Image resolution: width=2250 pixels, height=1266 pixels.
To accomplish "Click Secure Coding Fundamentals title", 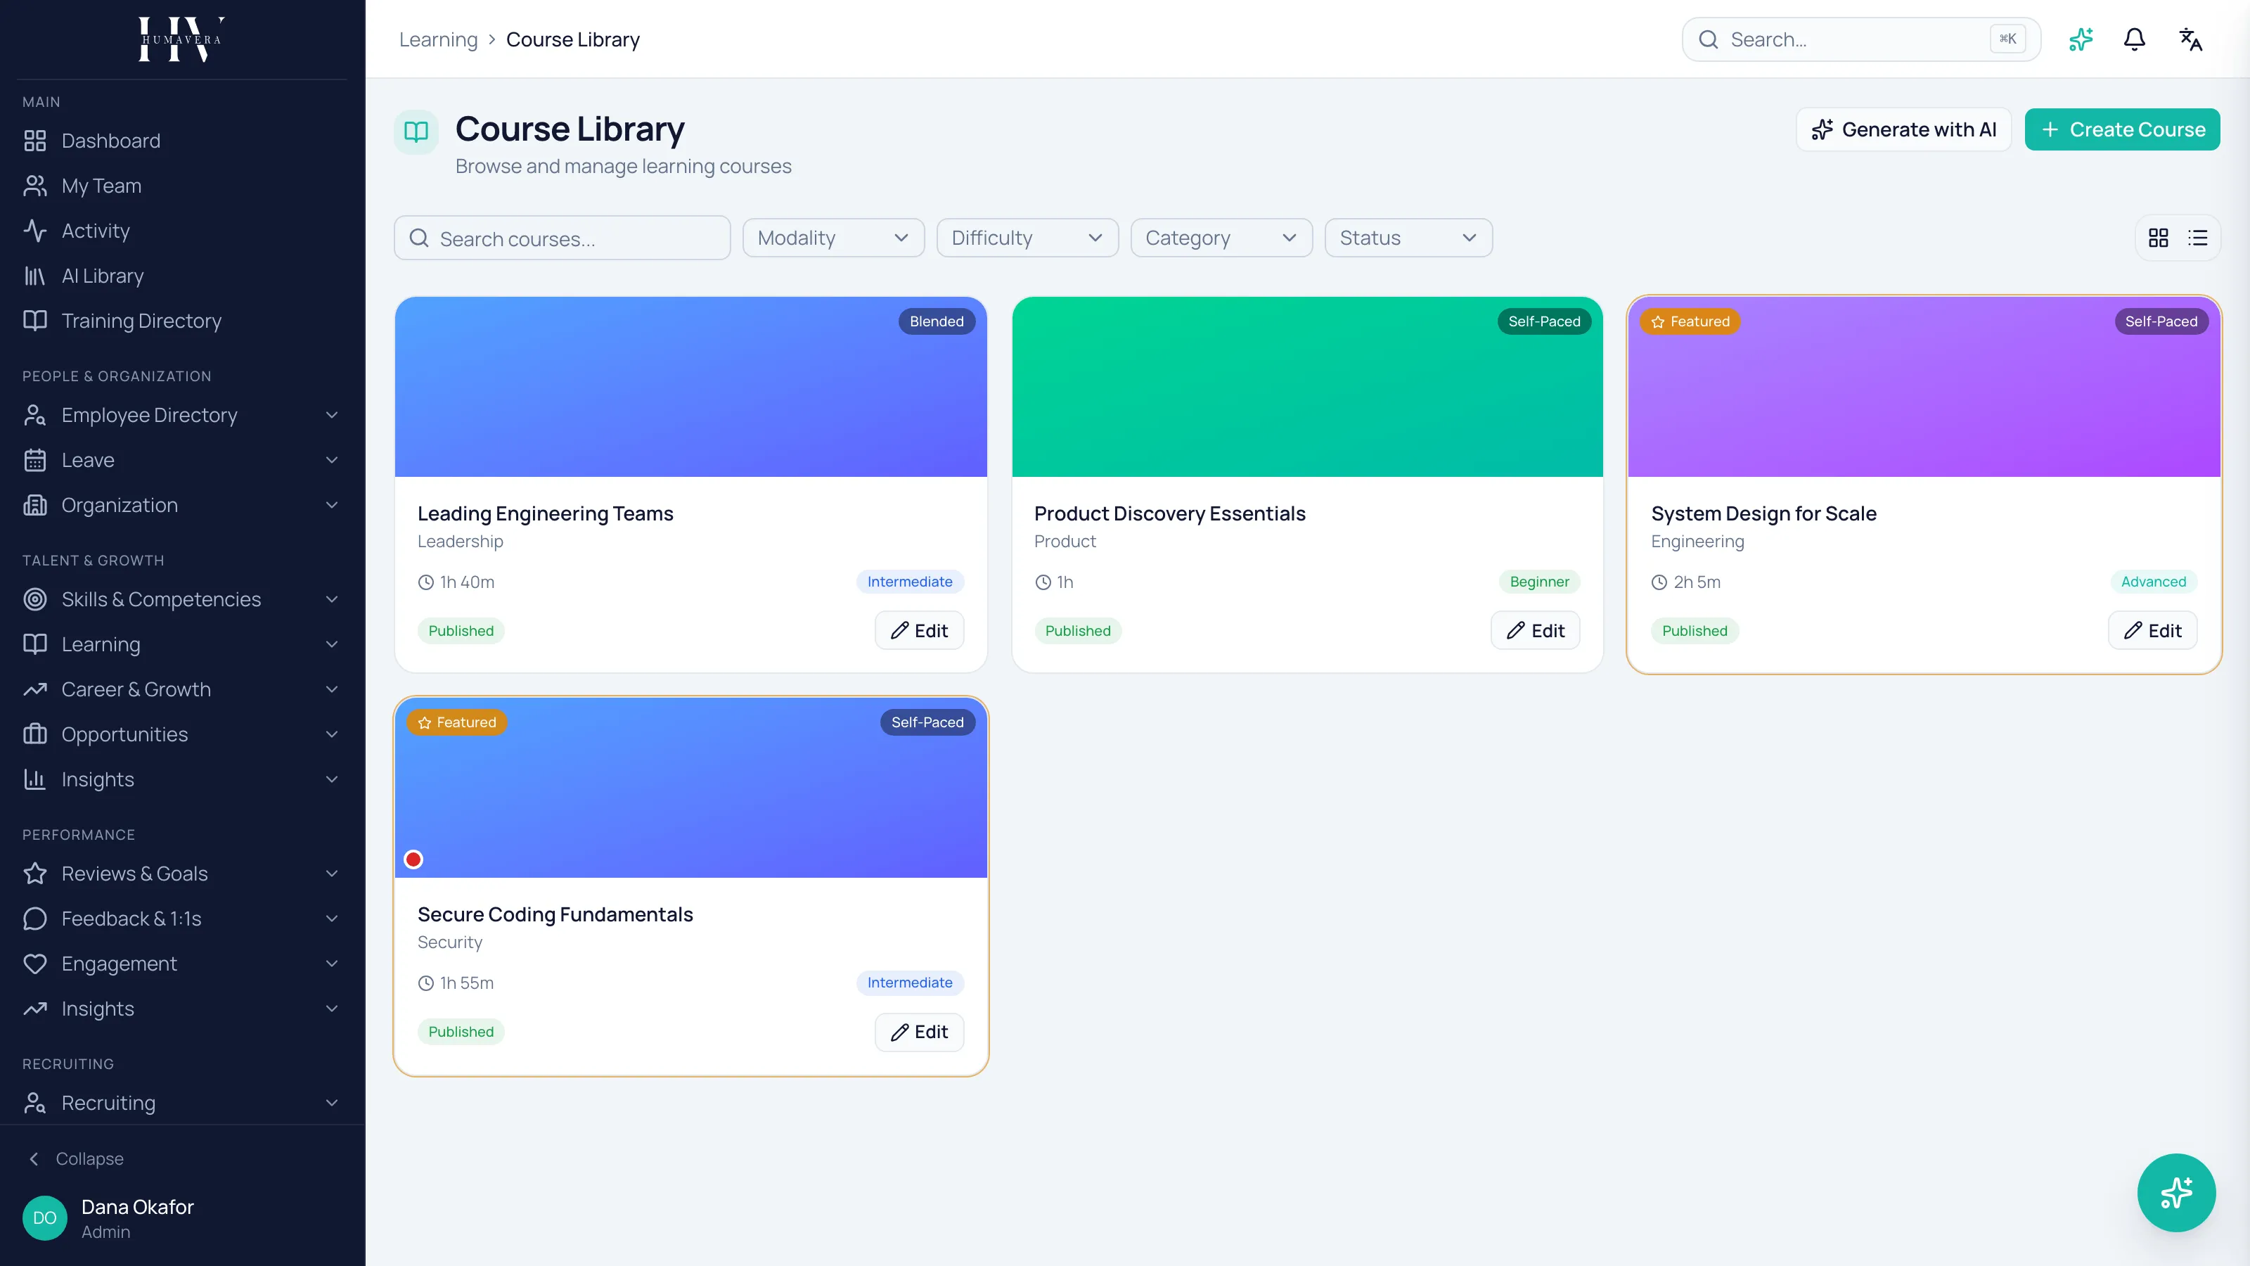I will click(555, 915).
